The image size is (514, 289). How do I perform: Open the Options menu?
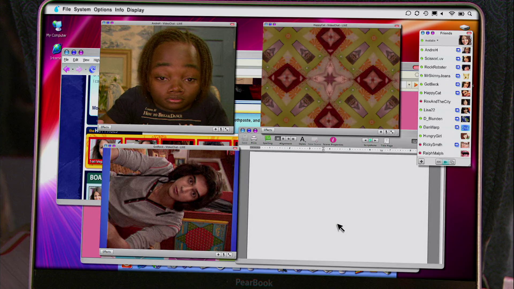click(103, 10)
